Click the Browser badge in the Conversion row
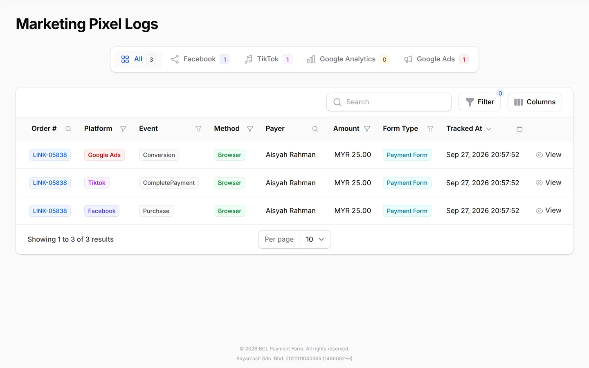This screenshot has width=589, height=368. point(229,155)
